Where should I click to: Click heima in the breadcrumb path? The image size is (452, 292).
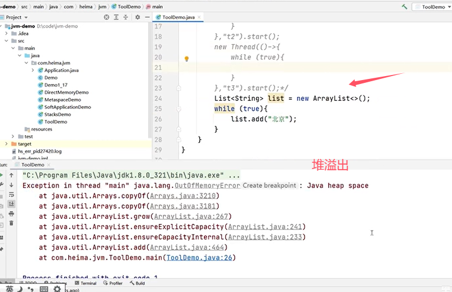tap(86, 7)
